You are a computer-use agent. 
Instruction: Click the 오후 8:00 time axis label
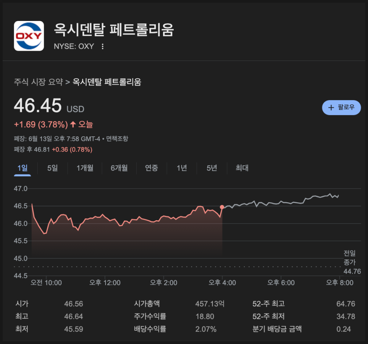[x=339, y=283]
